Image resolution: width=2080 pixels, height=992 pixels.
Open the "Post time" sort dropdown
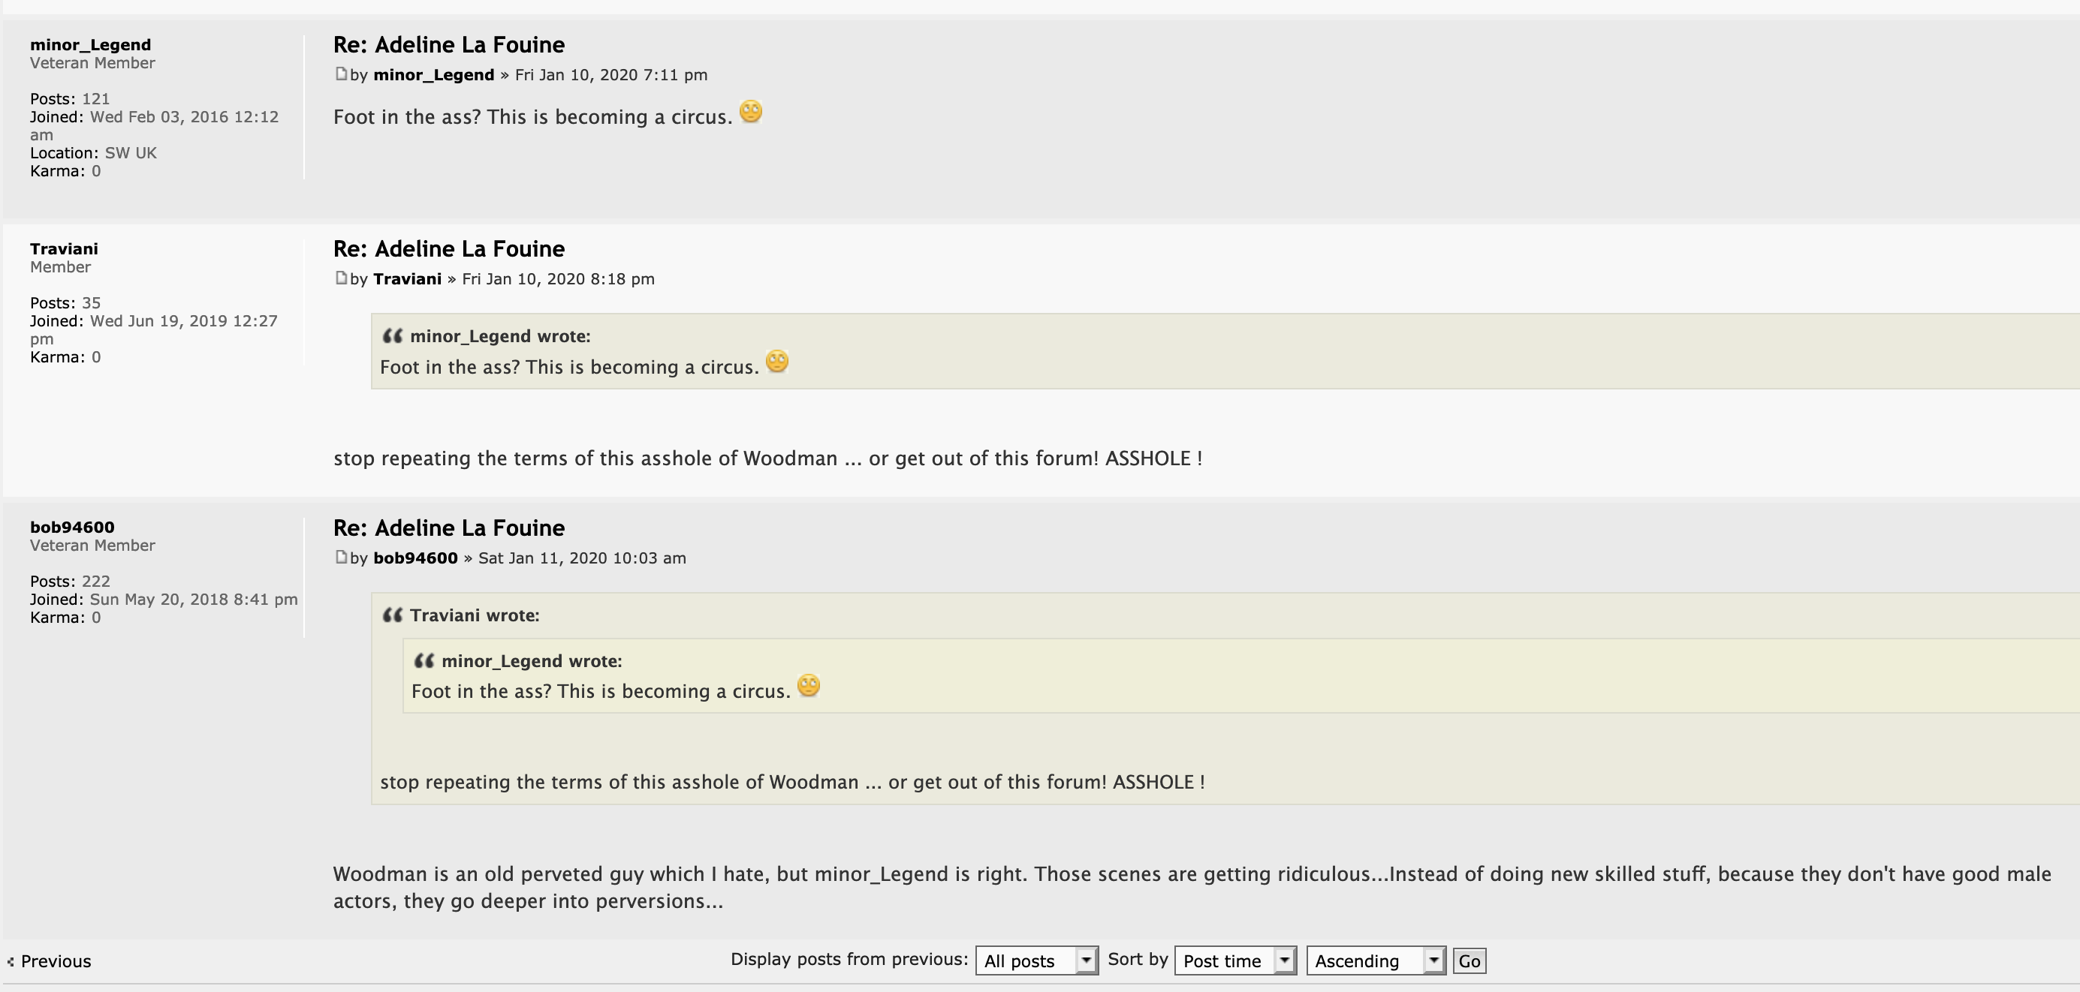pyautogui.click(x=1235, y=960)
